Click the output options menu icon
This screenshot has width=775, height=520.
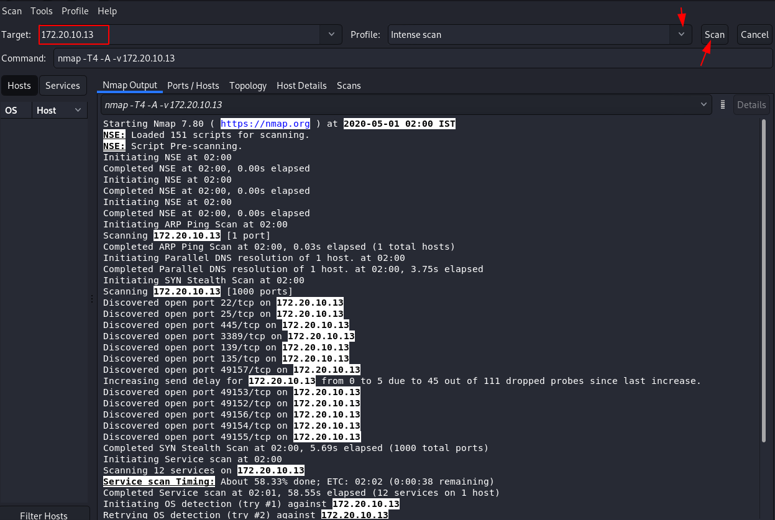(723, 104)
